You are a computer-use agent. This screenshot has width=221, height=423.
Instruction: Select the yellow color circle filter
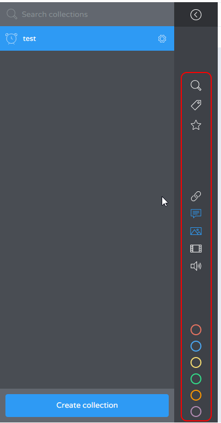196,362
